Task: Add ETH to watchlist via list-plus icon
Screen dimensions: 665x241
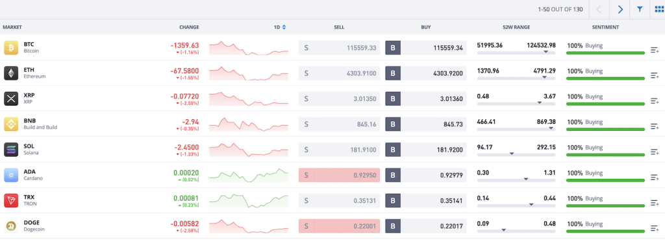Action: [x=655, y=76]
